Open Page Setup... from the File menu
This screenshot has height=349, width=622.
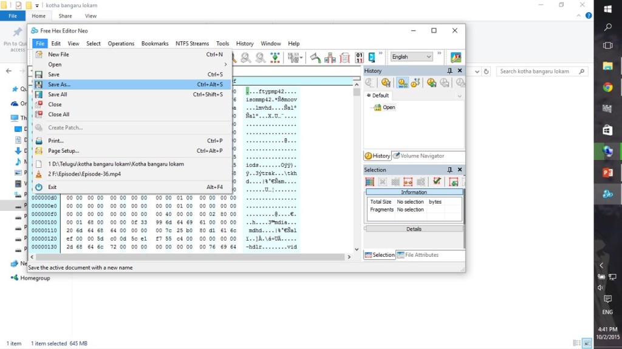[132, 151]
